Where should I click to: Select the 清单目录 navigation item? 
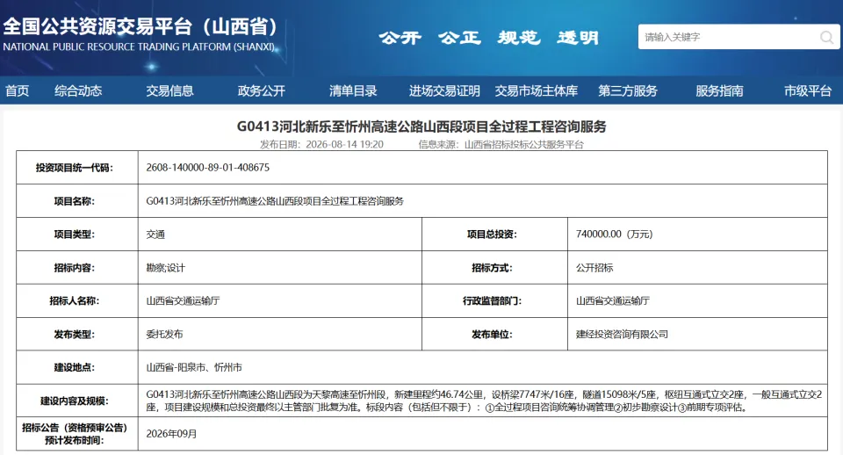tap(353, 90)
